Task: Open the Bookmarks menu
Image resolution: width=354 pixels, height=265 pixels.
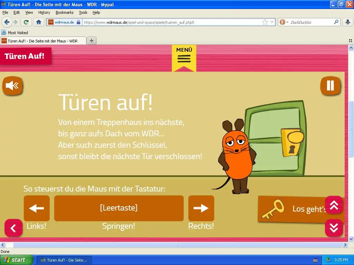Action: click(x=65, y=12)
